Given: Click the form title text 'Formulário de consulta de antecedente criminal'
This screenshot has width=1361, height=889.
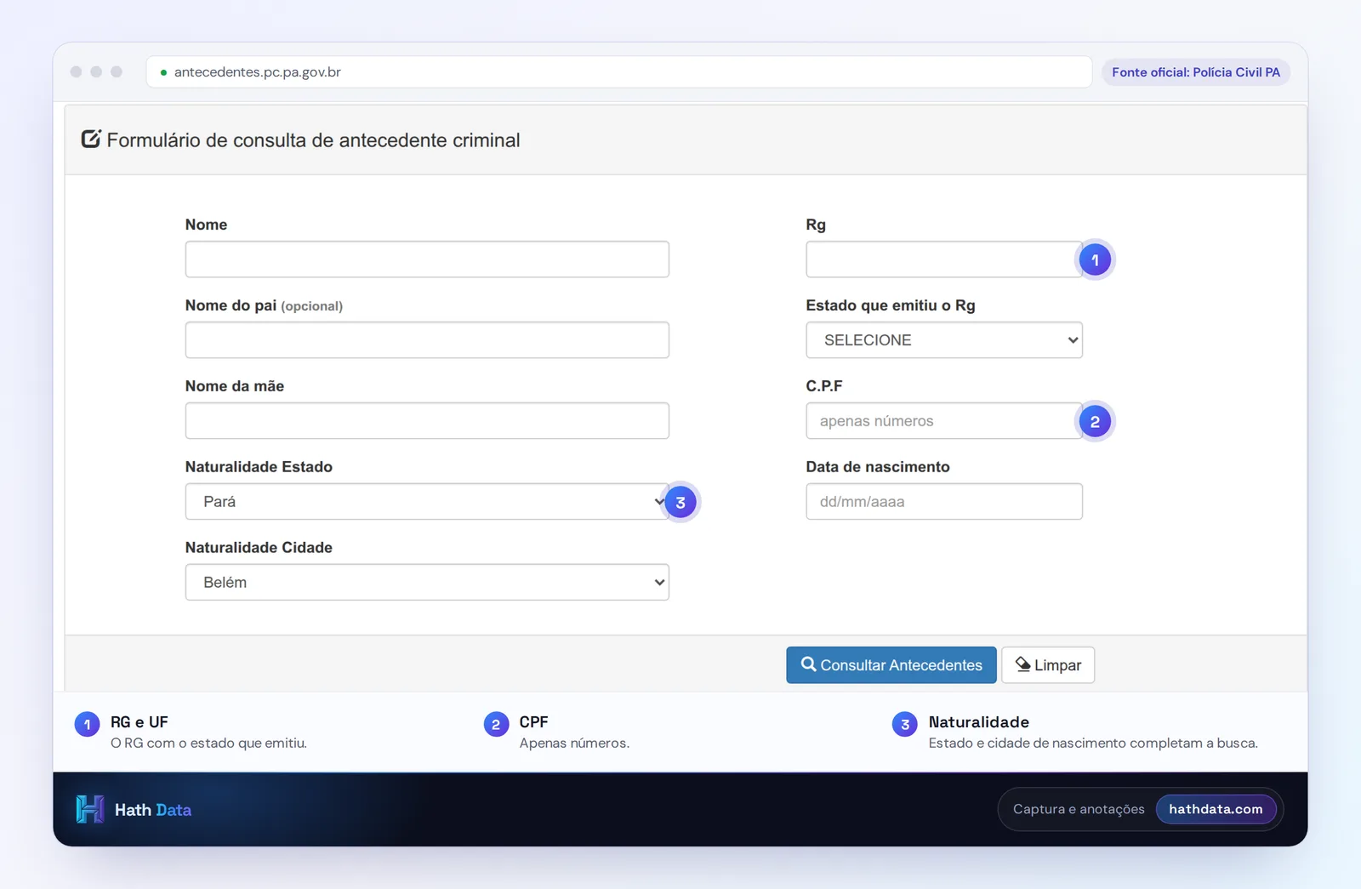Looking at the screenshot, I should [313, 140].
